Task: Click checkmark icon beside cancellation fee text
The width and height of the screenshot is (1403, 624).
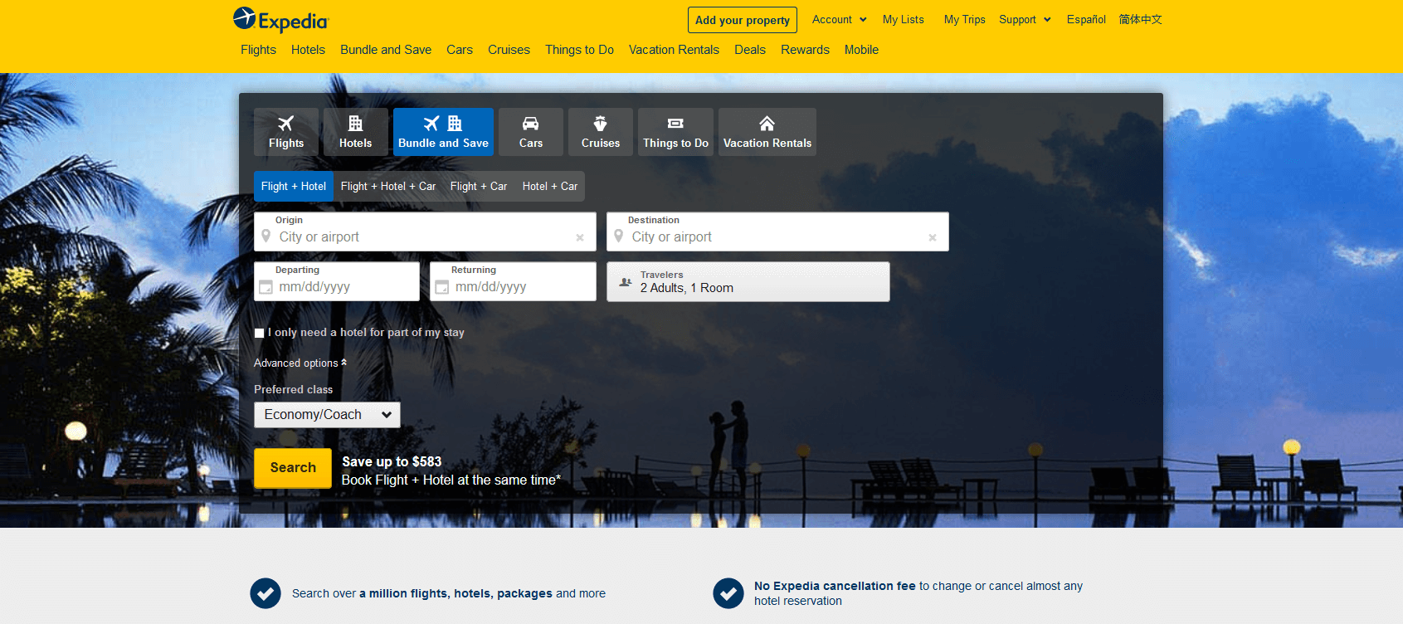Action: (x=728, y=593)
